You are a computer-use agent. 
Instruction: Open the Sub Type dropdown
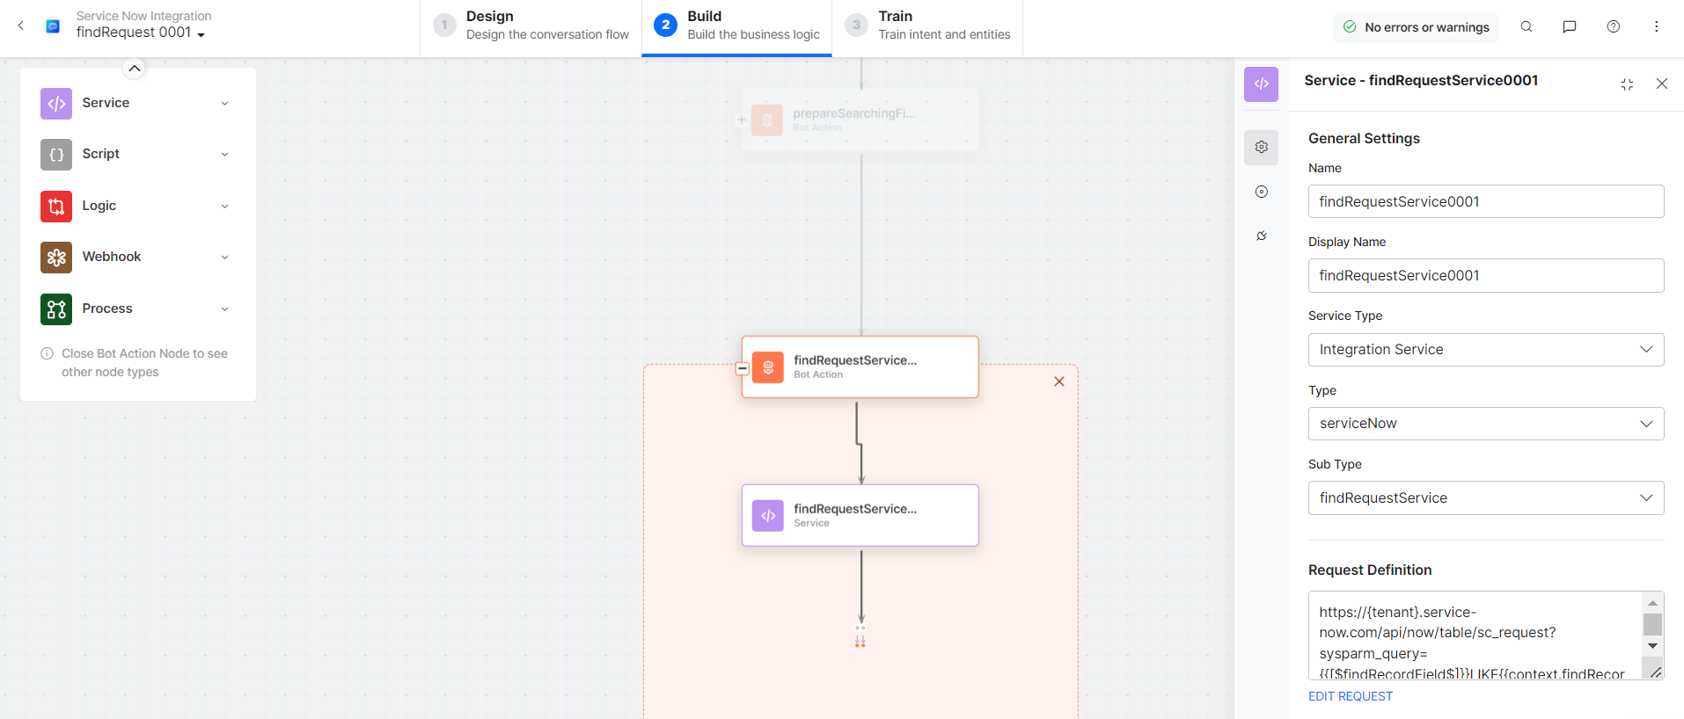click(1485, 497)
